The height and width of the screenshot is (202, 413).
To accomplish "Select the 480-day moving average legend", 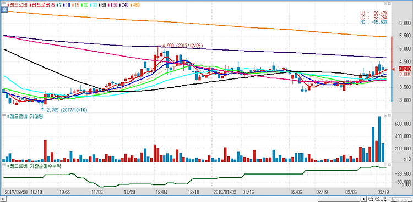I will coord(135,5).
